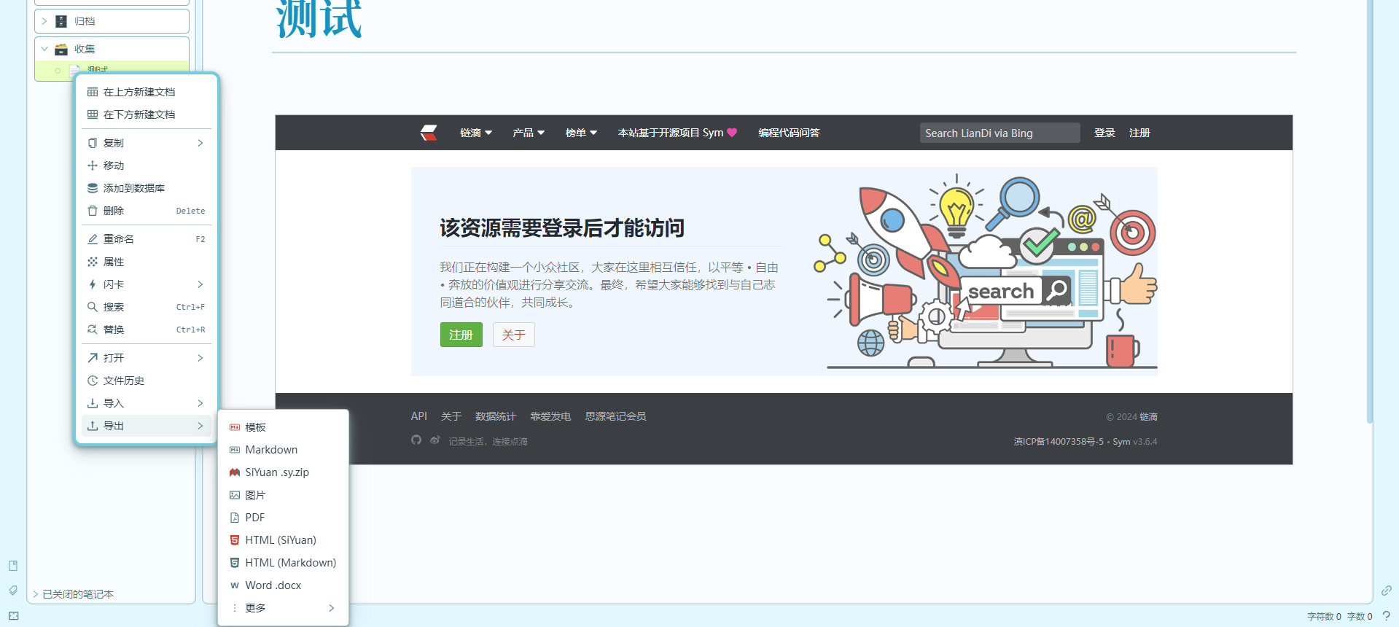Export as HTML (Markdown)
This screenshot has width=1399, height=627.
(284, 563)
